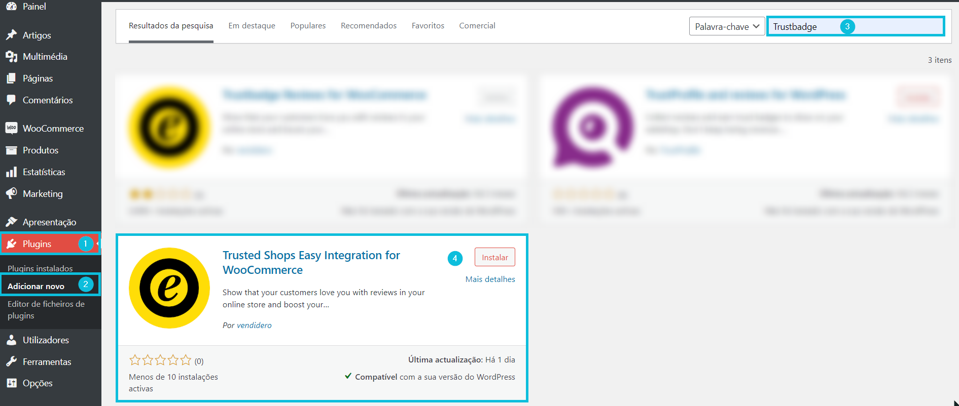Viewport: 959px width, 406px height.
Task: Open Painel in the sidebar menu
Action: 34,7
